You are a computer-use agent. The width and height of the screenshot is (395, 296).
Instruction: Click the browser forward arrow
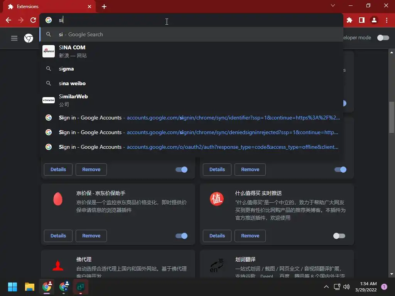[x=21, y=20]
